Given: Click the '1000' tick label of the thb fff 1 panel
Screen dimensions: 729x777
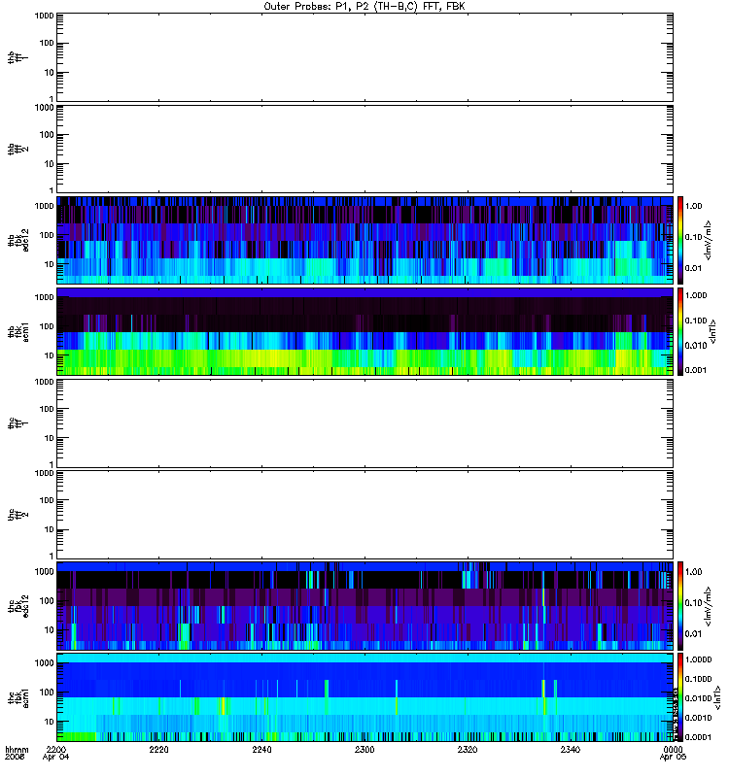Looking at the screenshot, I should coord(44,16).
